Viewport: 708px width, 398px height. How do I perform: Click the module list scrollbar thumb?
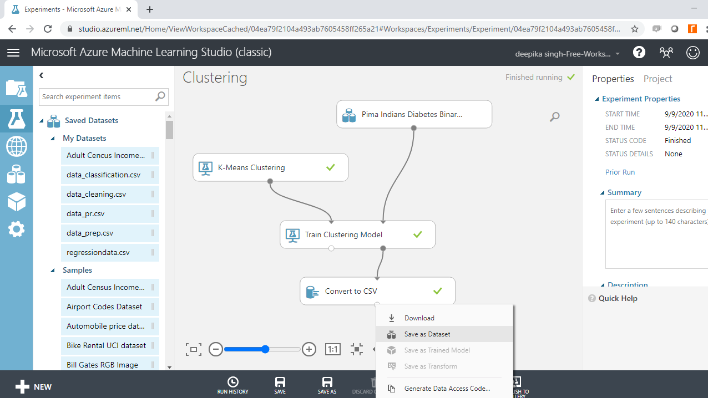(169, 130)
